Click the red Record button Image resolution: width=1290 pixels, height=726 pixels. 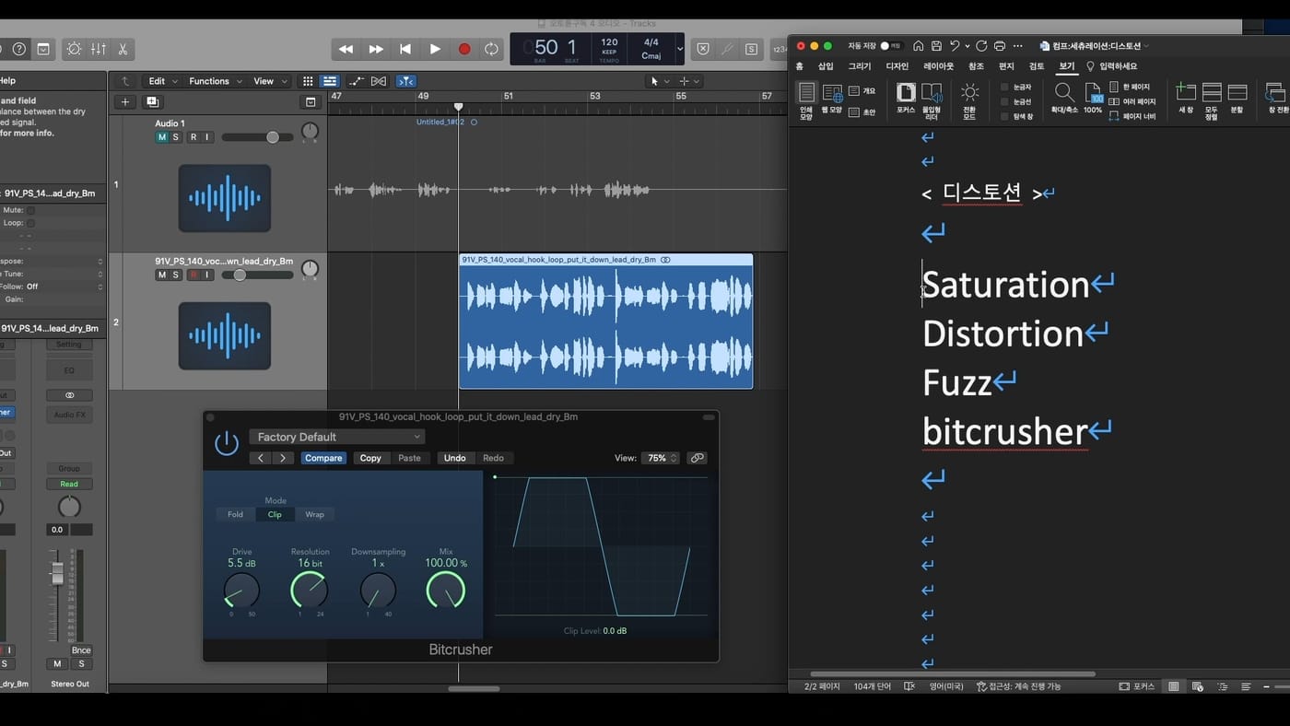click(464, 49)
